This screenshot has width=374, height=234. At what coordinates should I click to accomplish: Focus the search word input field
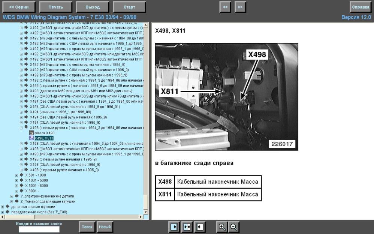coord(39,229)
